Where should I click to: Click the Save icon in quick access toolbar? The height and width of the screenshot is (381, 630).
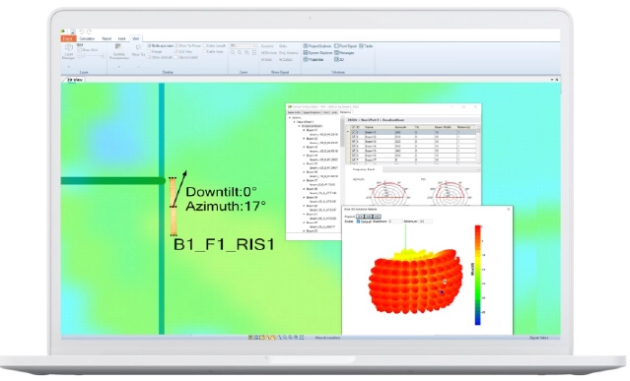pos(72,32)
